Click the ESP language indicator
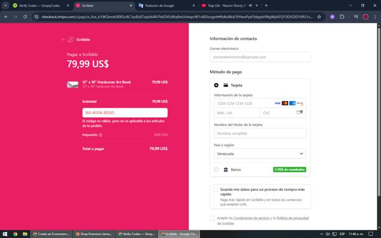 (x=342, y=234)
